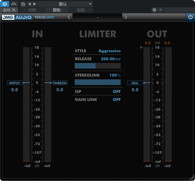Click the CEIL 0.0 value
This screenshot has height=181, width=195.
135,90
